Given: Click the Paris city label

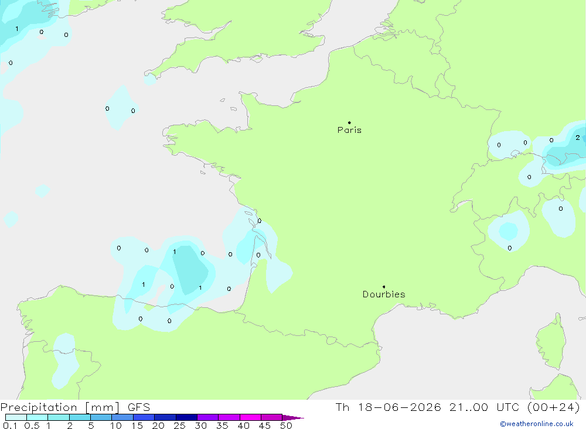Looking at the screenshot, I should pos(349,130).
